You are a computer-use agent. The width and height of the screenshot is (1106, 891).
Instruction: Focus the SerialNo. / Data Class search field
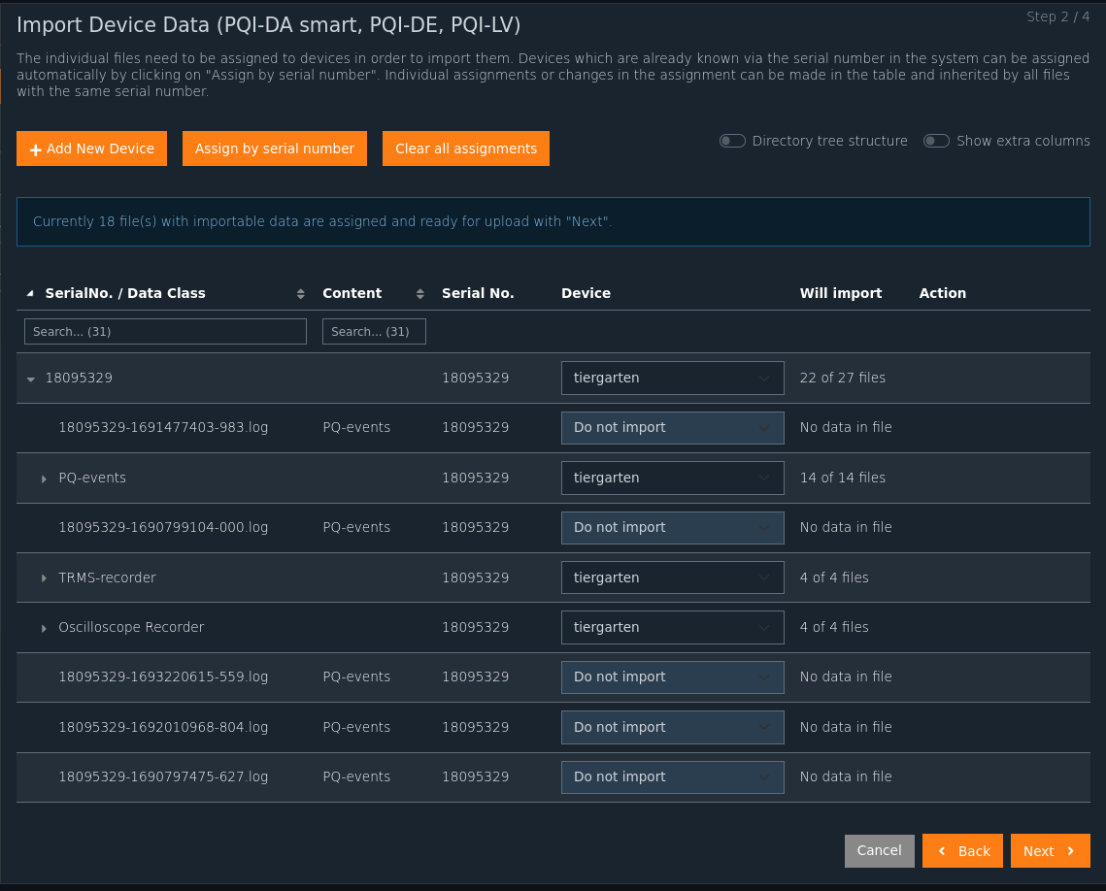(165, 332)
